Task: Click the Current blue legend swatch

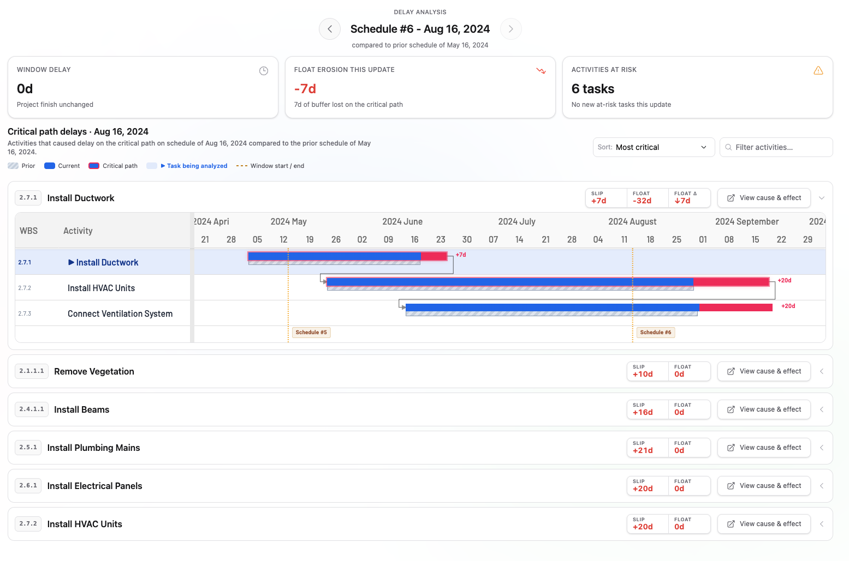Action: pyautogui.click(x=50, y=166)
